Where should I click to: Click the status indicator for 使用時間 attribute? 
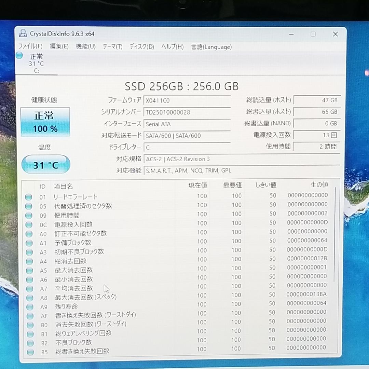(29, 215)
